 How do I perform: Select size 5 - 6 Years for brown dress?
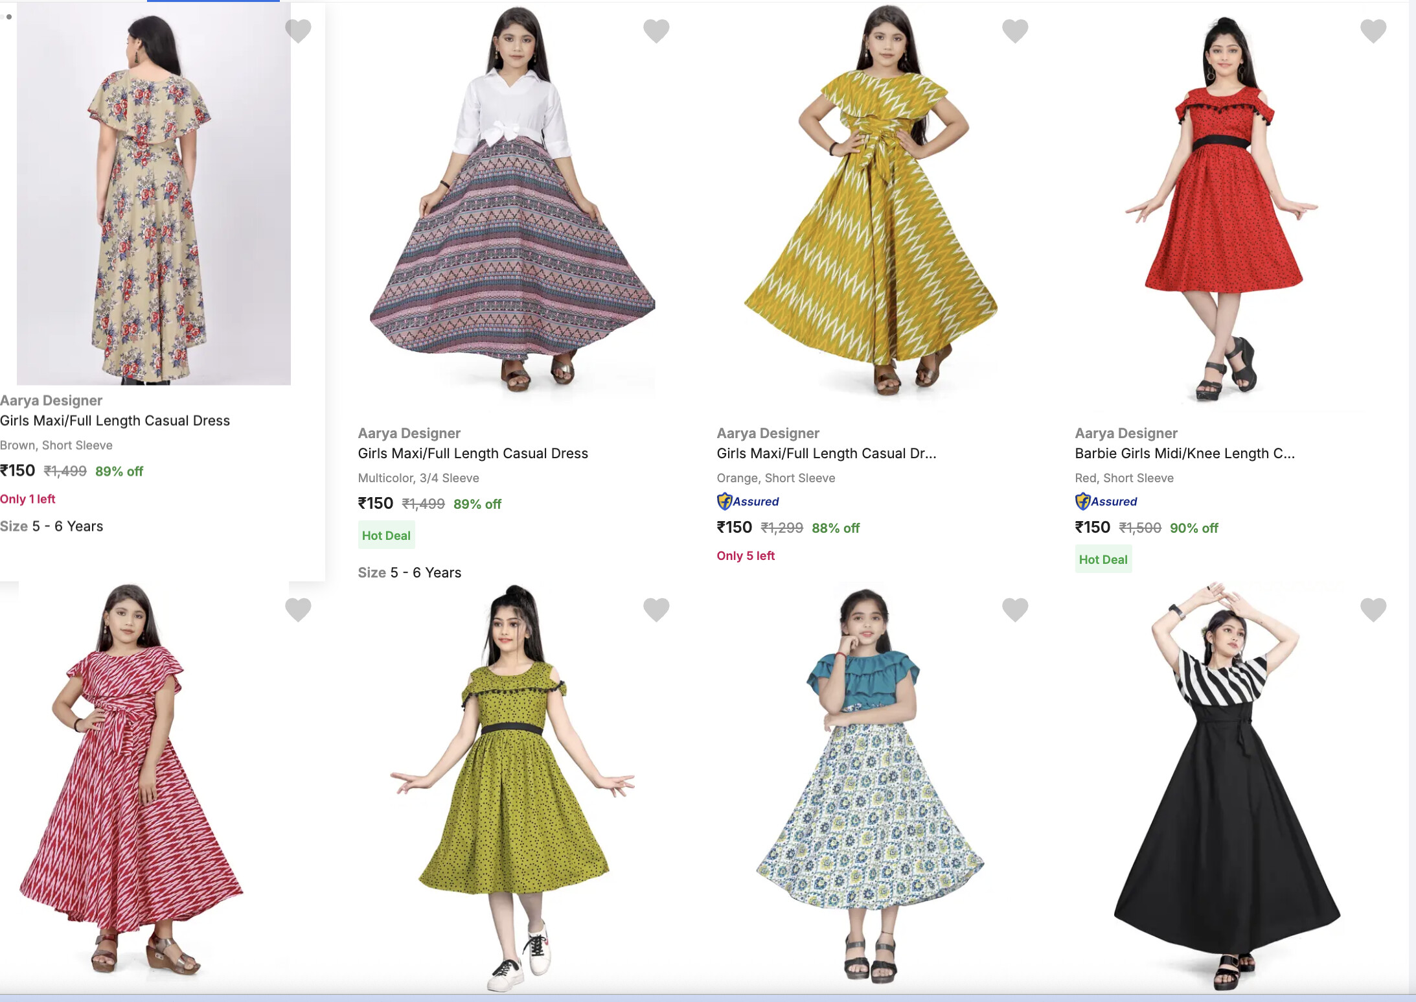[x=67, y=526]
